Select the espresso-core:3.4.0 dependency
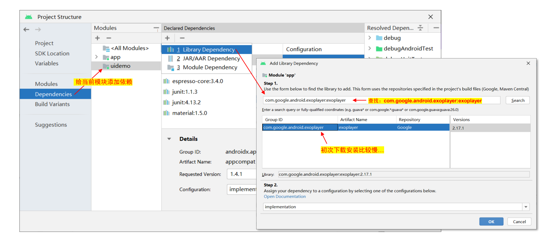The width and height of the screenshot is (555, 240). pos(197,81)
